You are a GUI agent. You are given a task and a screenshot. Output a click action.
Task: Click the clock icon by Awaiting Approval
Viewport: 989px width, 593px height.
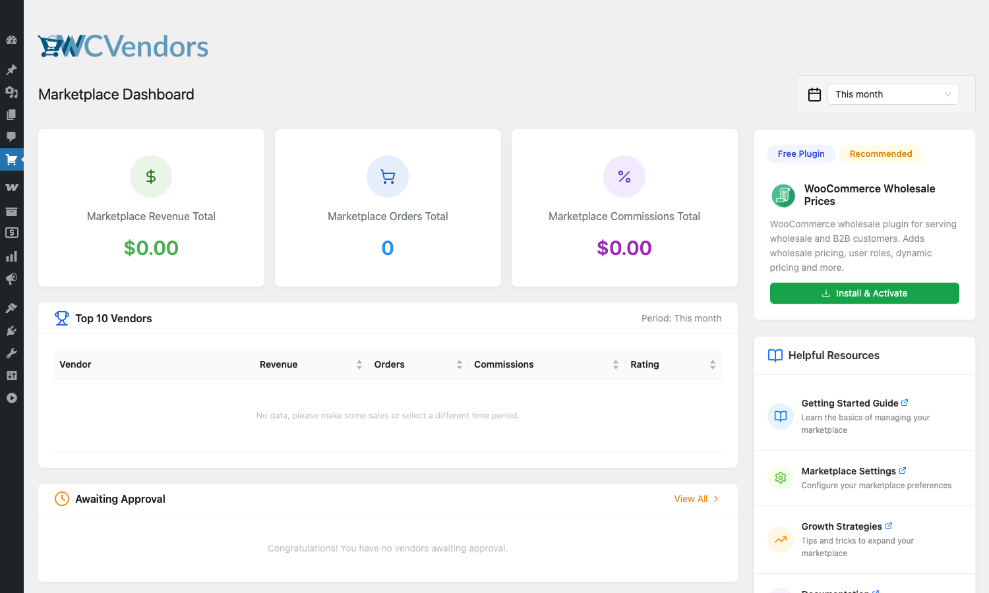point(62,499)
